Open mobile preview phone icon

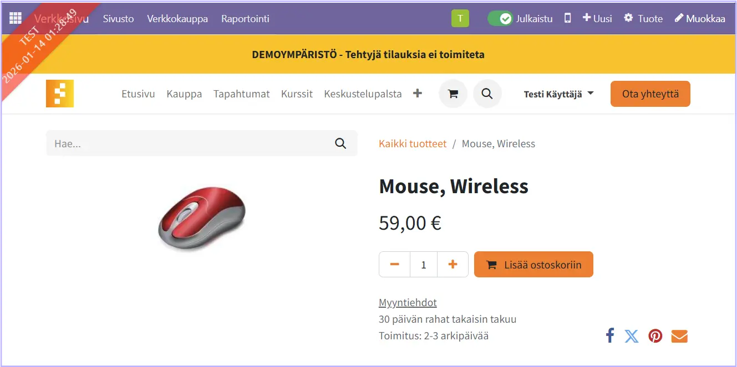(x=567, y=18)
